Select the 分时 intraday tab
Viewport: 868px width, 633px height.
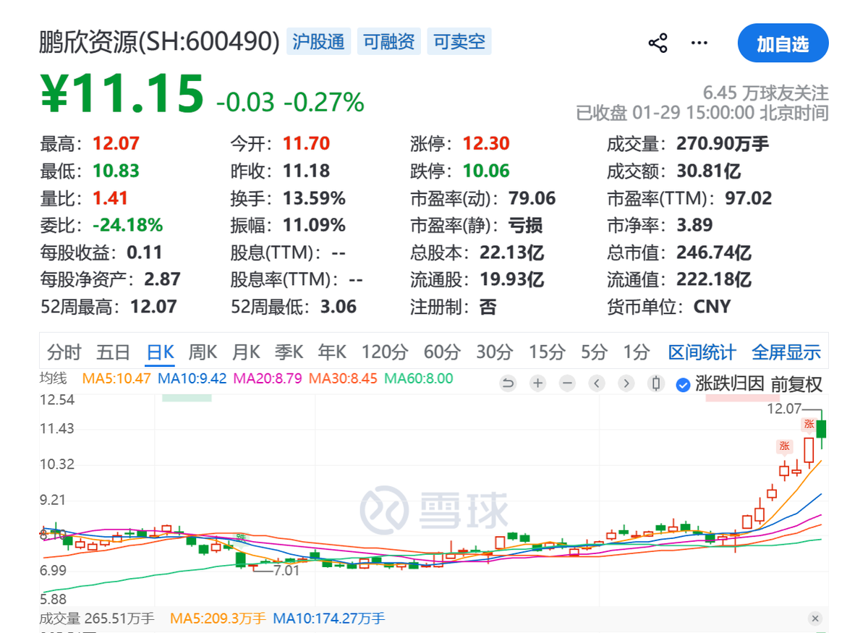click(64, 352)
